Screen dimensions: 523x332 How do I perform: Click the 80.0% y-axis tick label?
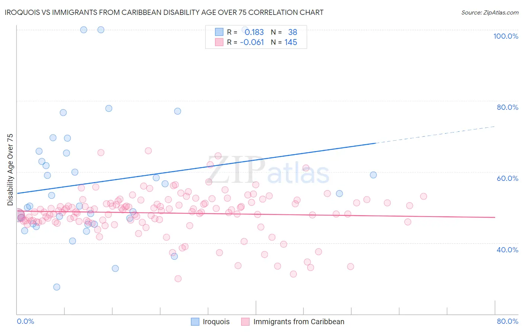(507, 107)
